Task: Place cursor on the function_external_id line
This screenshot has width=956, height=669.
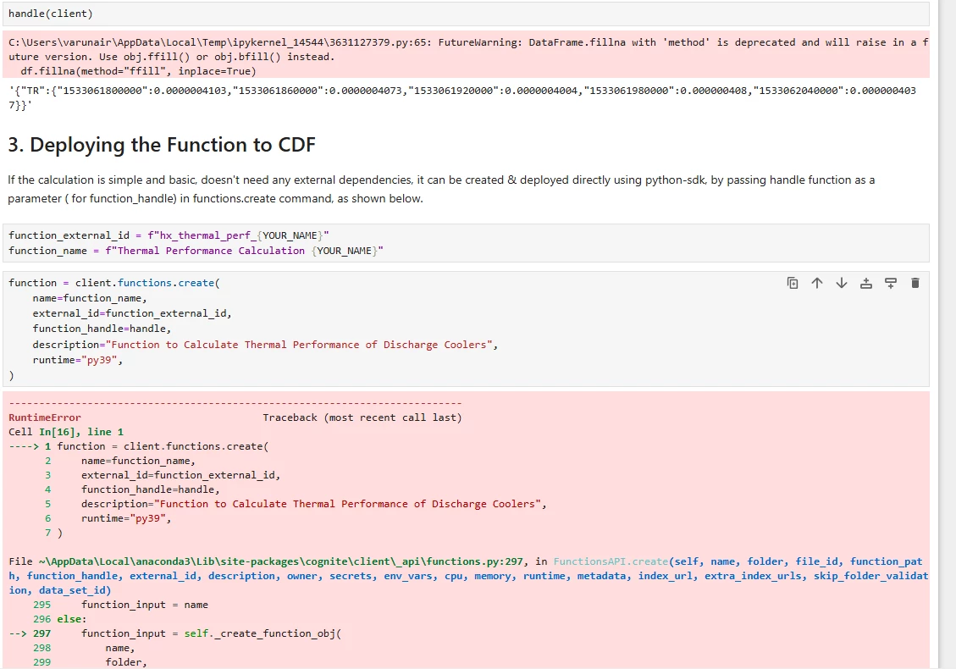Action: (169, 235)
